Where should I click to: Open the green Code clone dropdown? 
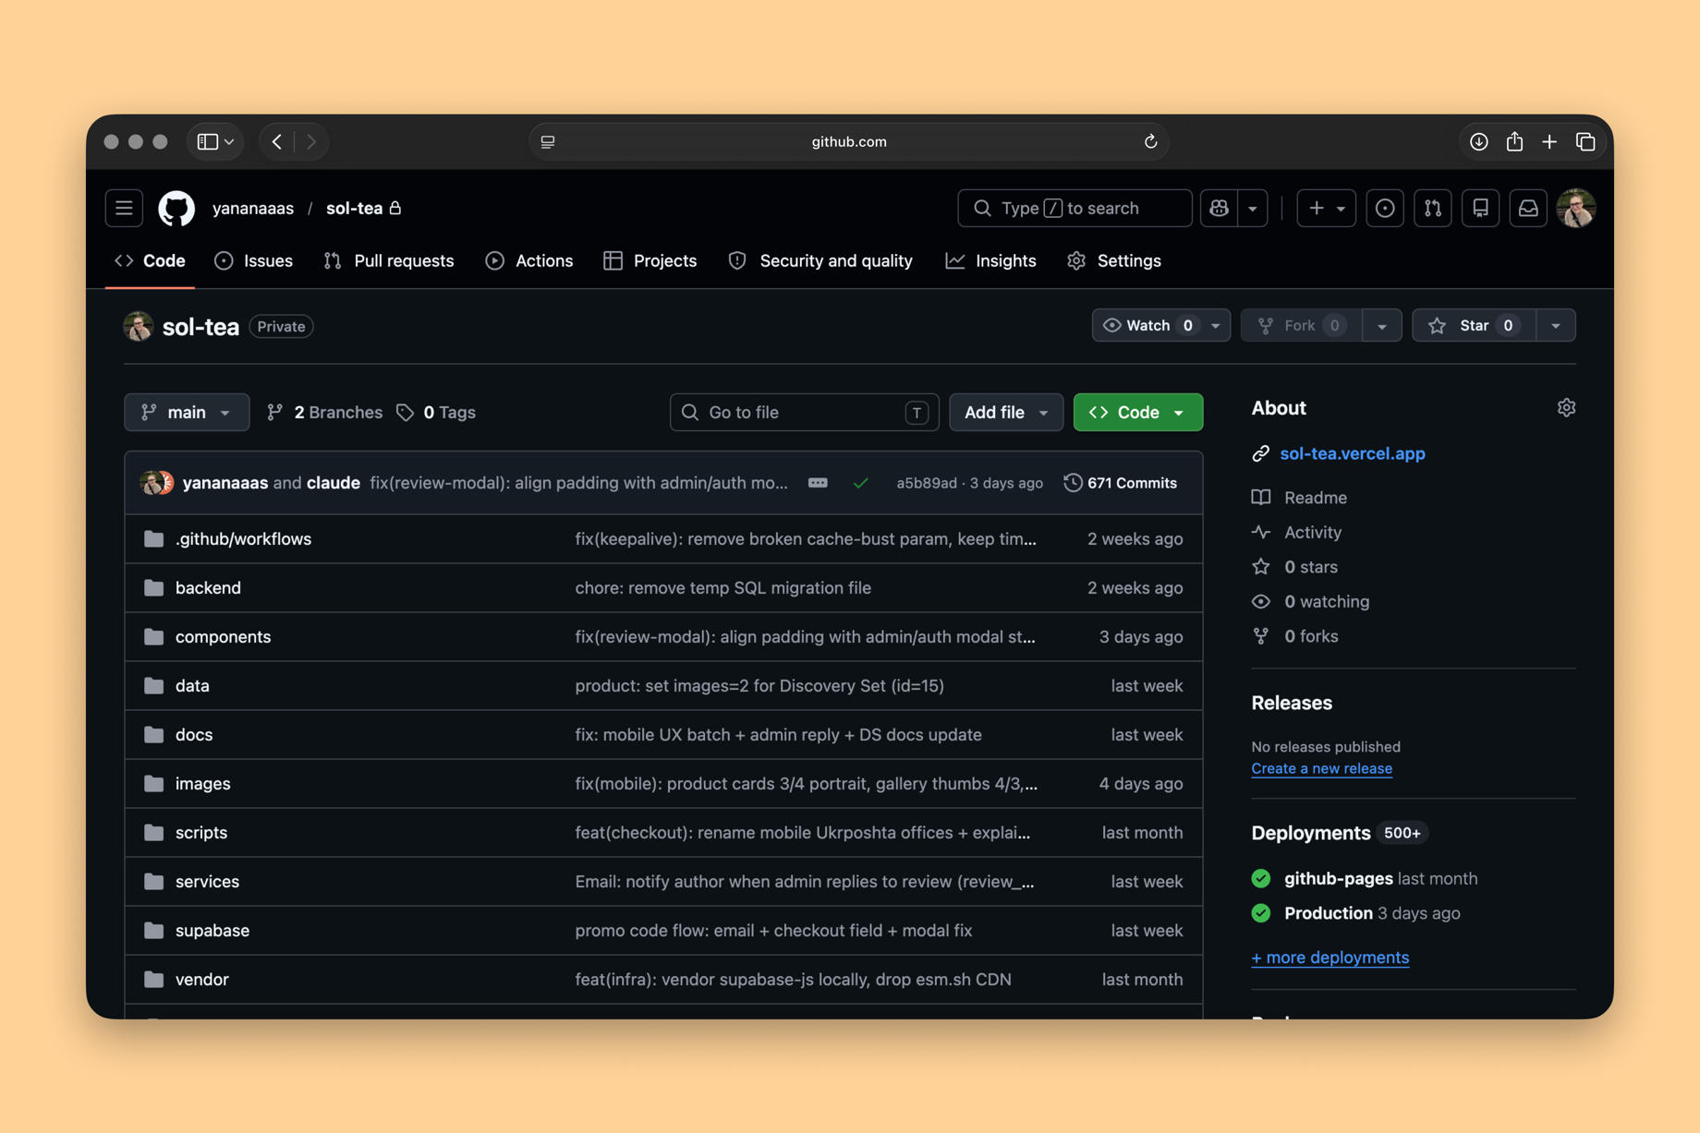click(x=1138, y=412)
